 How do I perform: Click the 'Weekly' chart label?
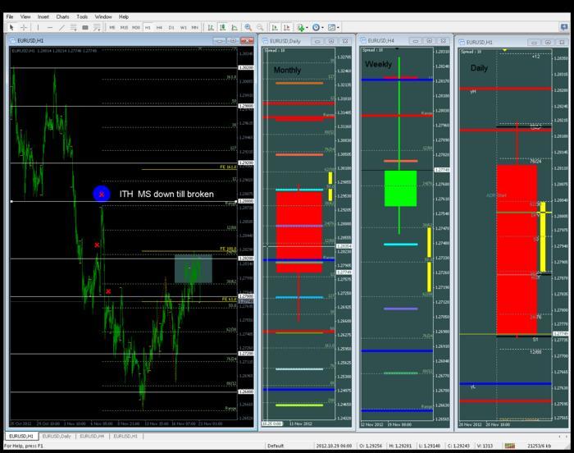pos(379,64)
